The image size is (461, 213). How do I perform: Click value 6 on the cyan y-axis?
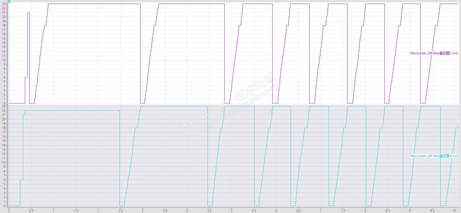click(5, 180)
